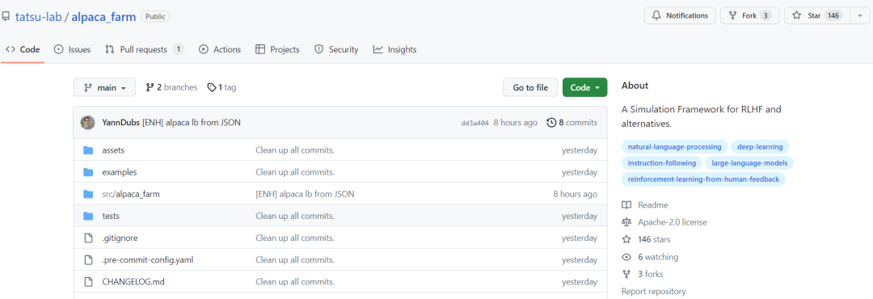The height and width of the screenshot is (299, 873).
Task: Click the star icon beside 146 stars
Action: (626, 239)
